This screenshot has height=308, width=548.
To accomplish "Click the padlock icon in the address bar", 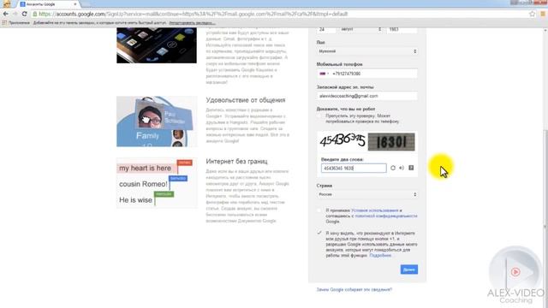I will (x=35, y=14).
